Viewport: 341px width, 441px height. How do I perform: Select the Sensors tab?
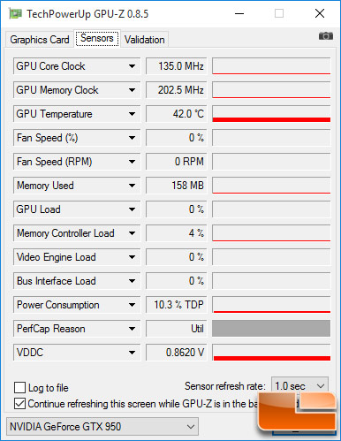click(x=97, y=38)
